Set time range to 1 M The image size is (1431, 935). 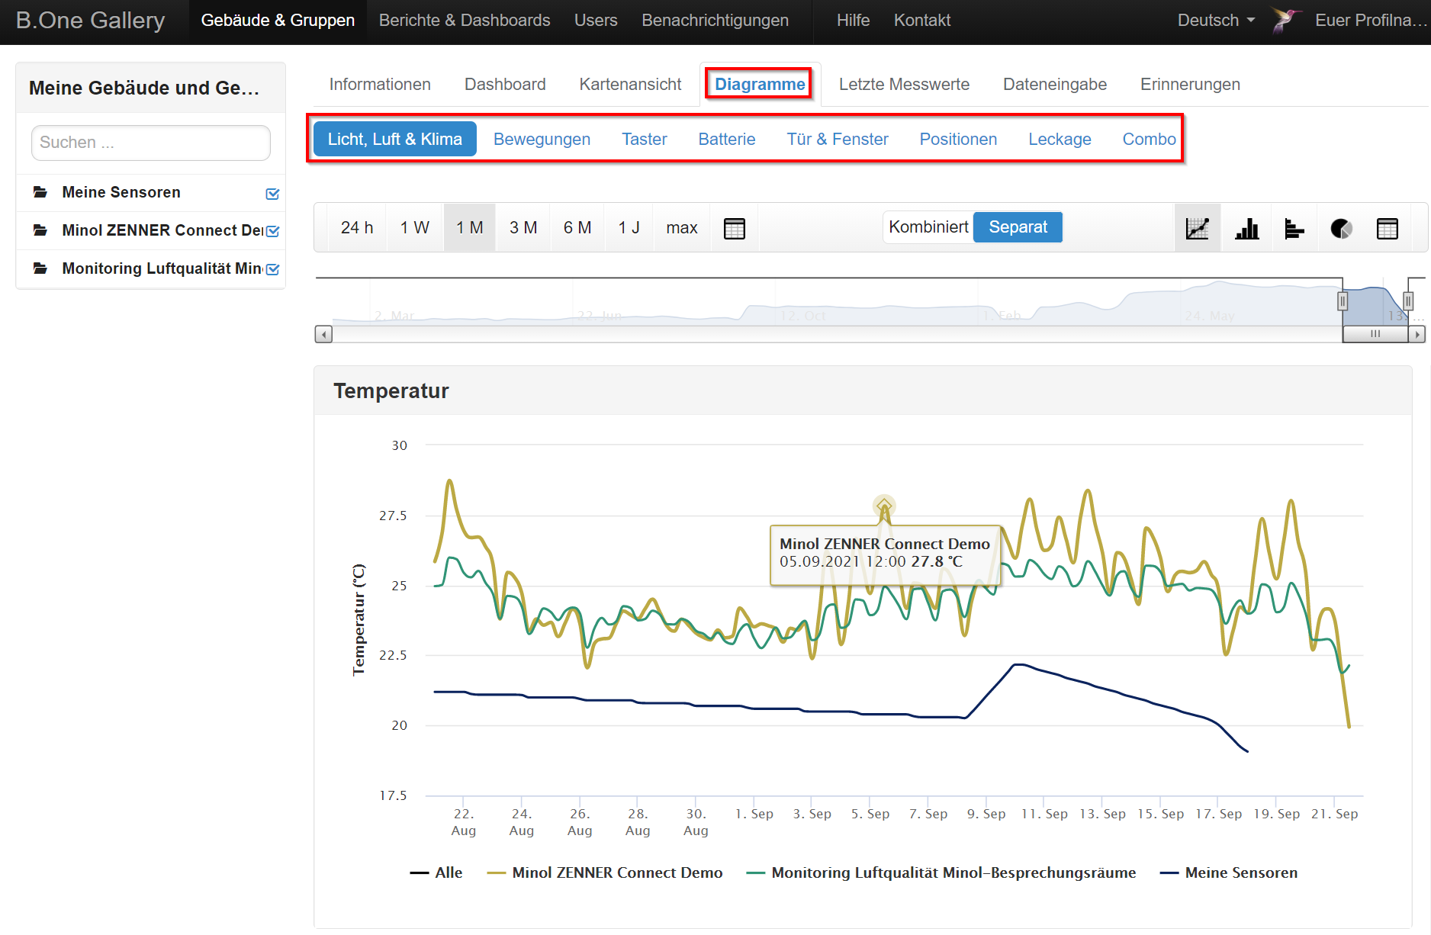click(x=470, y=228)
